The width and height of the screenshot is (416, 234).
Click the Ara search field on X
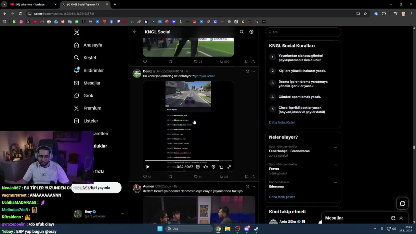click(x=303, y=32)
